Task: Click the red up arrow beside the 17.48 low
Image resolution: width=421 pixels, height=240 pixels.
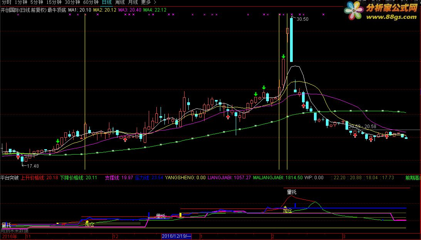Action: click(x=18, y=157)
